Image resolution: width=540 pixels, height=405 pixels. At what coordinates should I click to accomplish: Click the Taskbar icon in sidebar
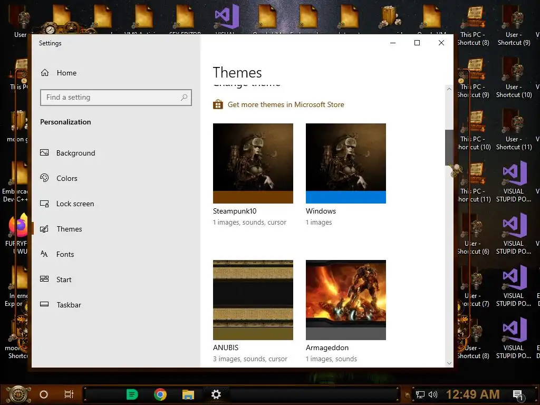[x=44, y=304]
